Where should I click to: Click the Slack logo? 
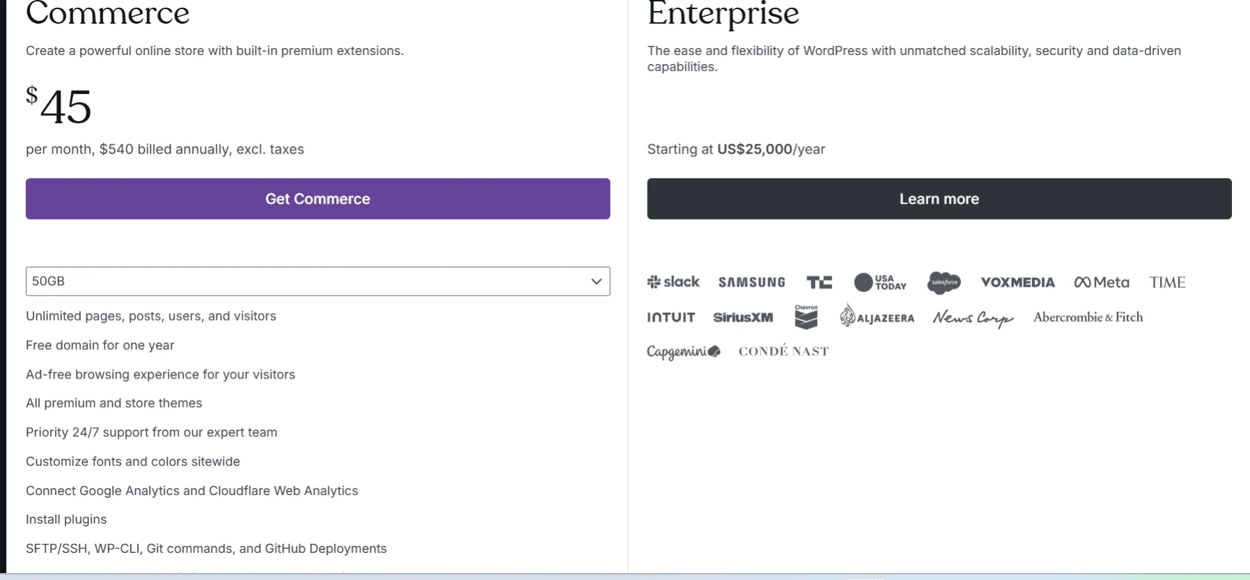coord(673,282)
